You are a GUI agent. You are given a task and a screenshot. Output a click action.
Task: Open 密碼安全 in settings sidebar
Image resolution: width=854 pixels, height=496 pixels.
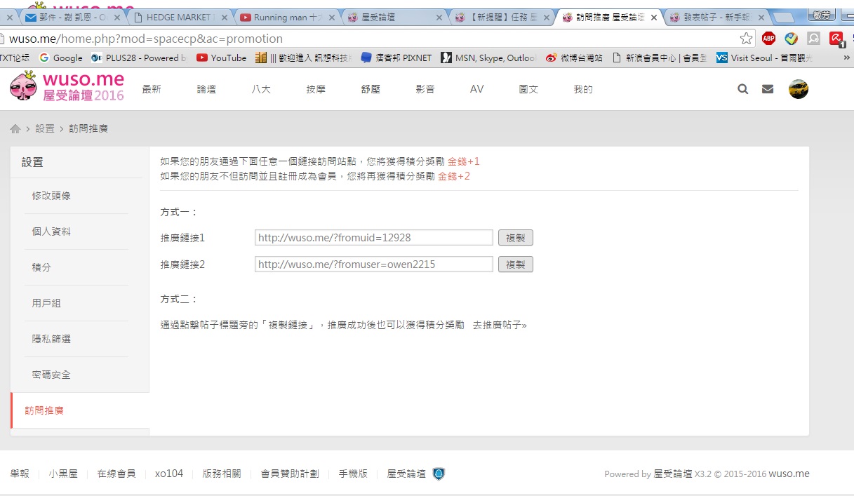[x=51, y=375]
